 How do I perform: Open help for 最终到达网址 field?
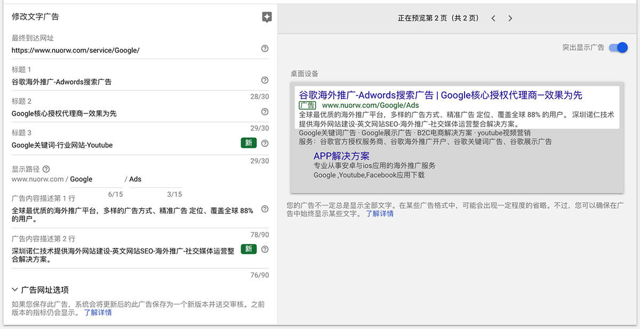[265, 48]
